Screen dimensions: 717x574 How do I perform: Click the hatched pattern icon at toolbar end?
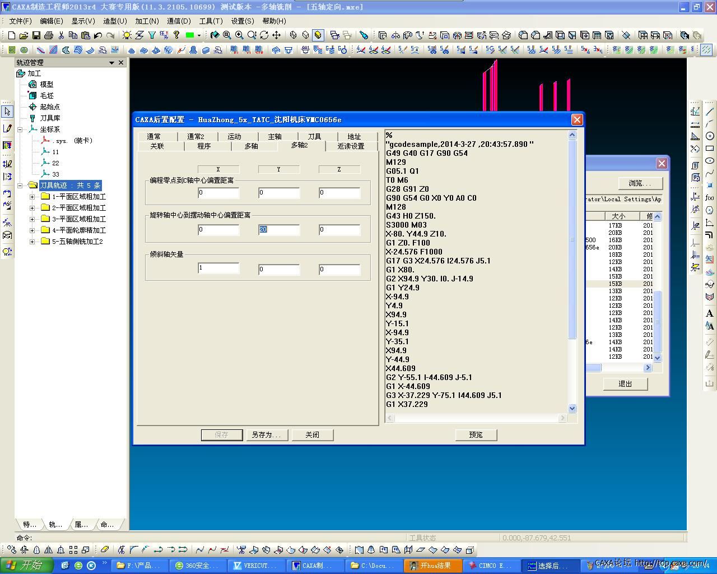[x=706, y=50]
